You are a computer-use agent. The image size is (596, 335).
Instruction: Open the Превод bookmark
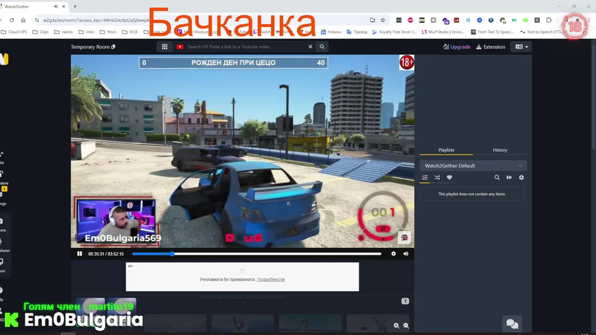(357, 32)
